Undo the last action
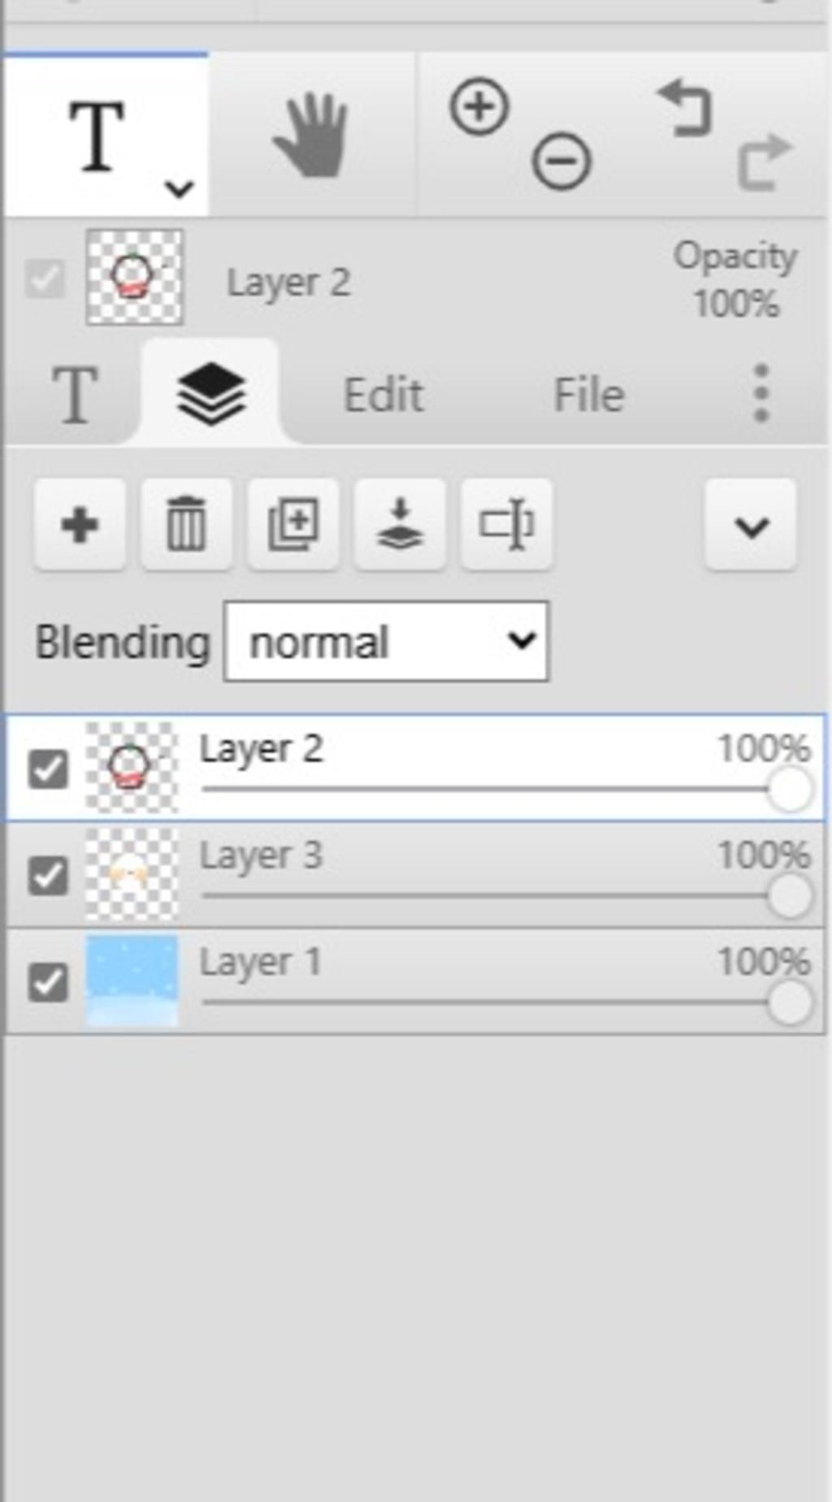Viewport: 832px width, 1502px height. [685, 108]
